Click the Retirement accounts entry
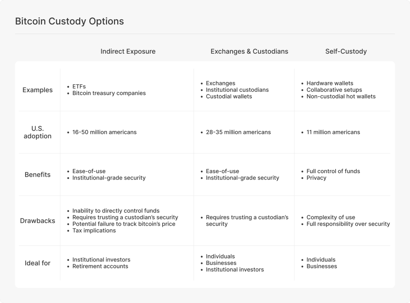The image size is (410, 303). click(x=100, y=266)
